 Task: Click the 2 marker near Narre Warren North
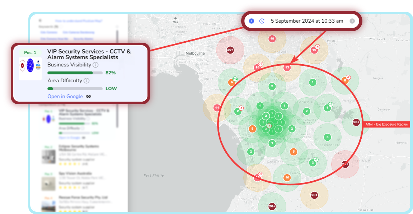coord(306,111)
